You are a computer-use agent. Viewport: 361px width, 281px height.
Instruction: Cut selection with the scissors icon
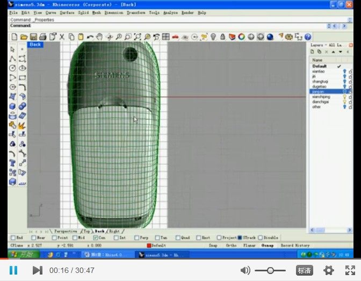coord(62,37)
